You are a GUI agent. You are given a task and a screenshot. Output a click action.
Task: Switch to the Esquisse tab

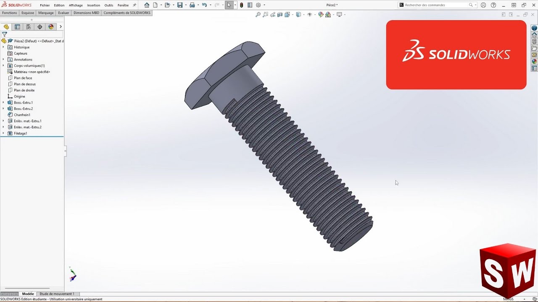pyautogui.click(x=28, y=13)
